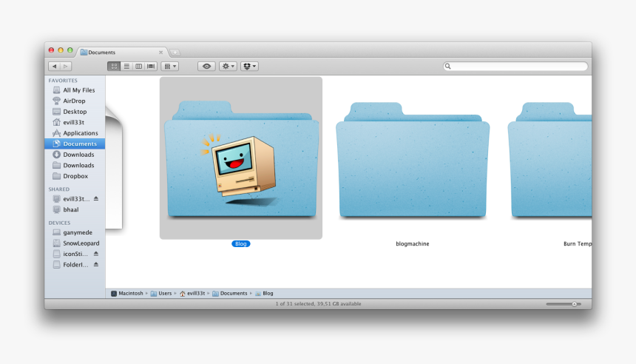636x364 pixels.
Task: Click evill33t in the path bar
Action: tap(192, 294)
